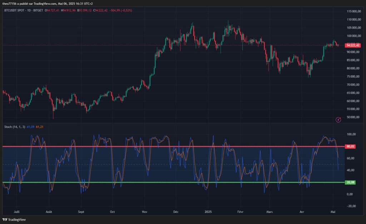Click the Stoch (14, 1, 3) indicator label

pyautogui.click(x=15, y=127)
